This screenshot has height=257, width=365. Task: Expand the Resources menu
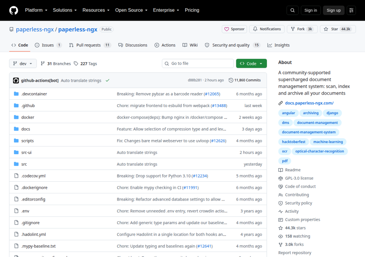click(96, 10)
